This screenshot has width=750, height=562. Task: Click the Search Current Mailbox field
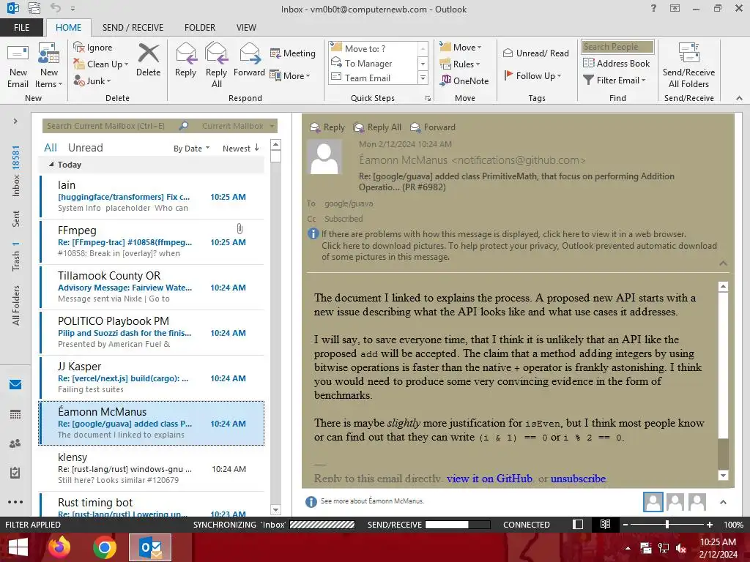110,126
